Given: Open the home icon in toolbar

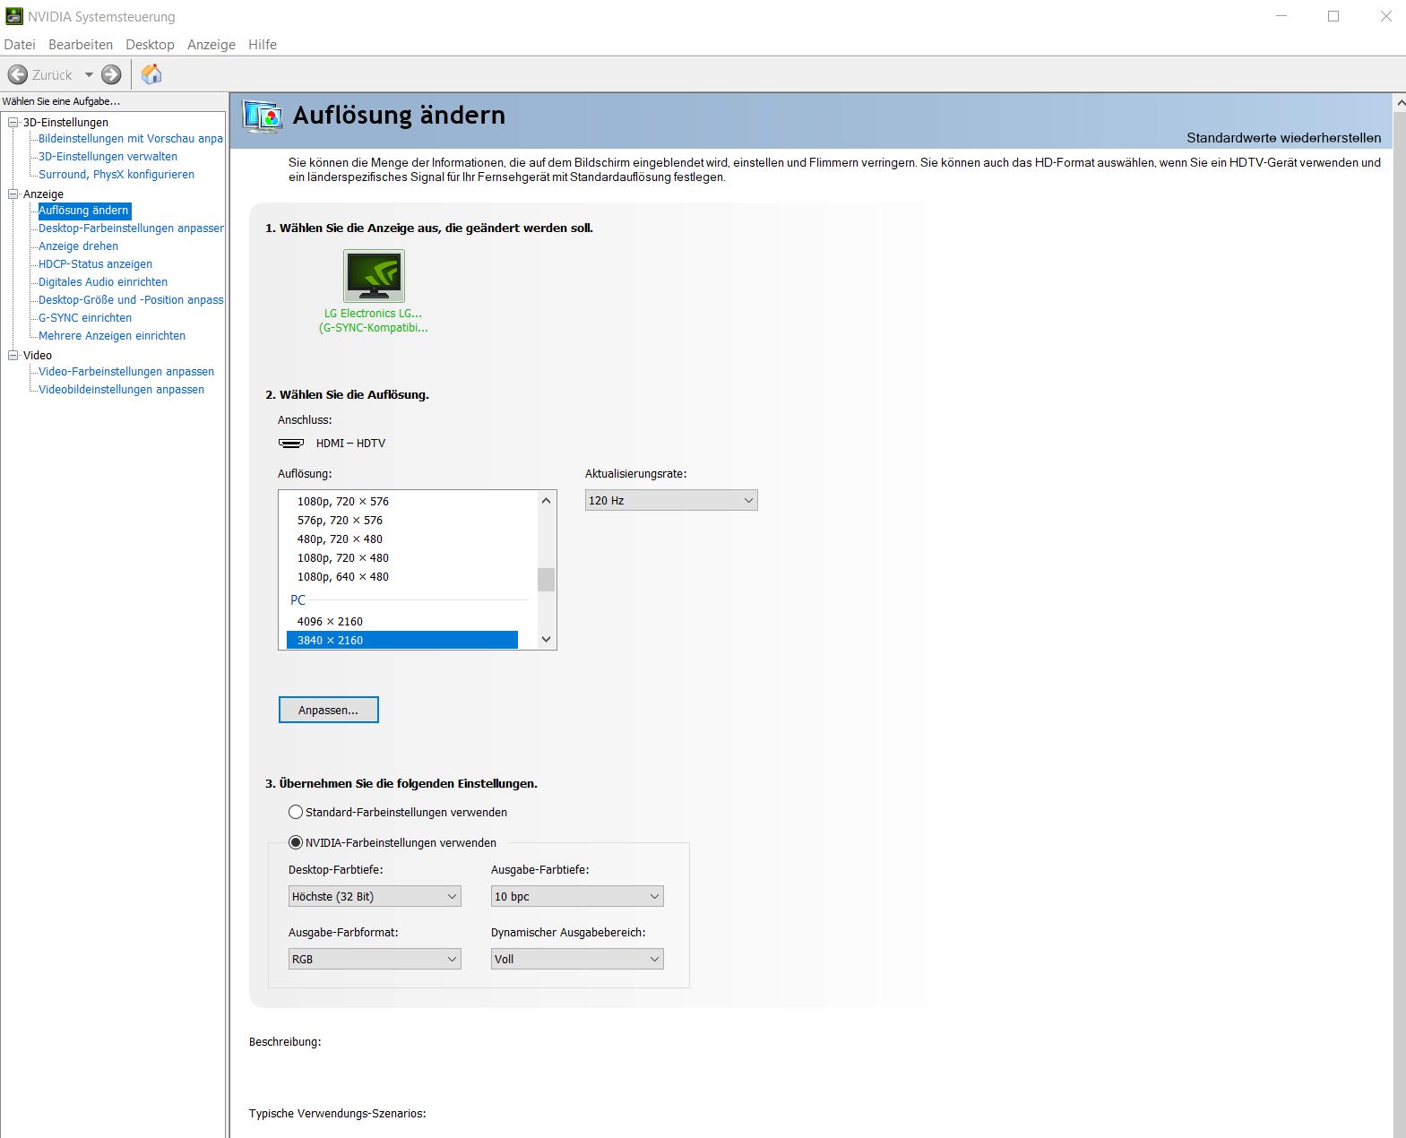Looking at the screenshot, I should (151, 73).
